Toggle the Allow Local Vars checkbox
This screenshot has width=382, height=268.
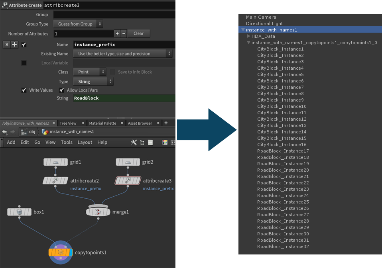tap(62, 90)
